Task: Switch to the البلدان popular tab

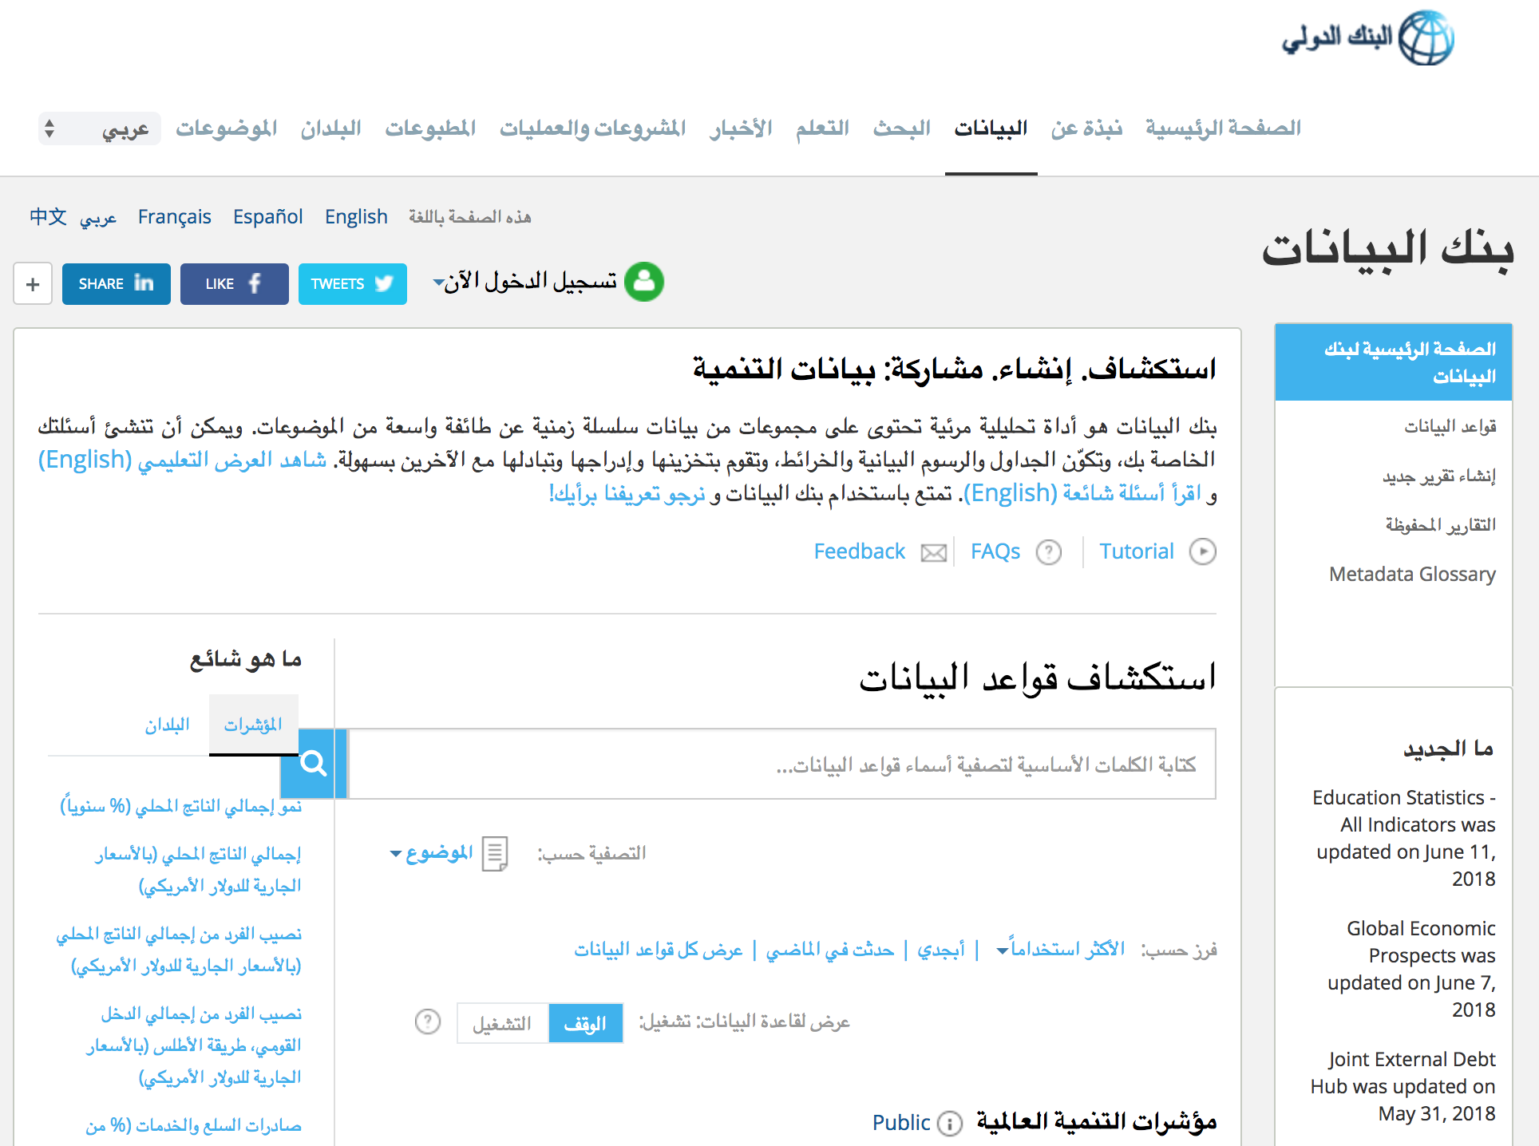Action: click(167, 725)
